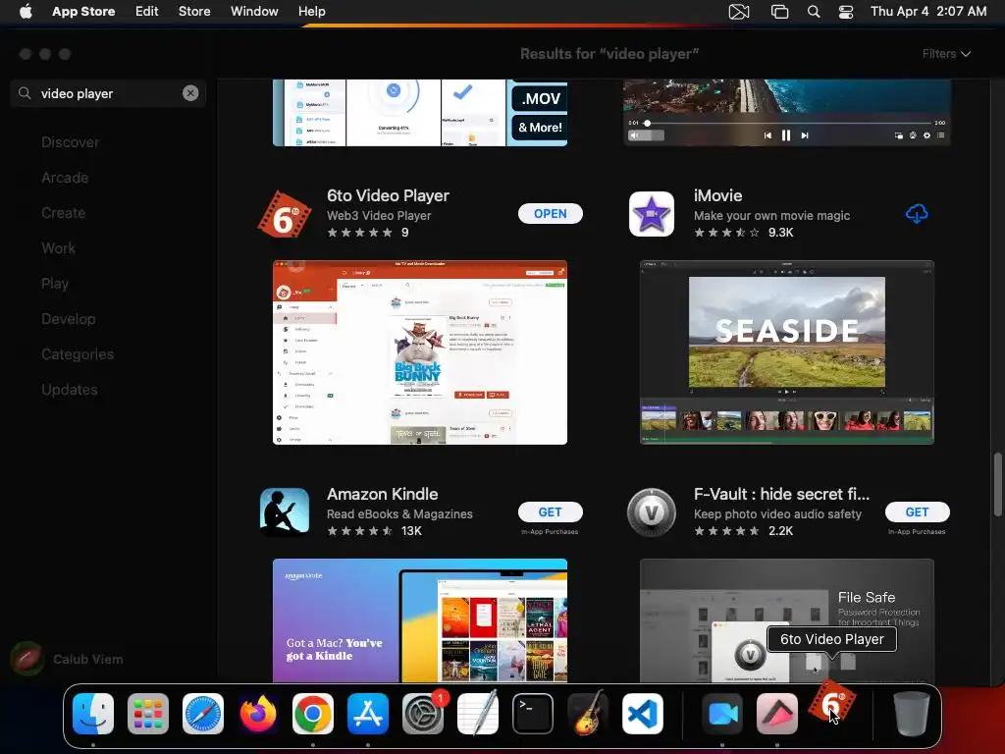Click the date and time in menu bar

pos(928,11)
